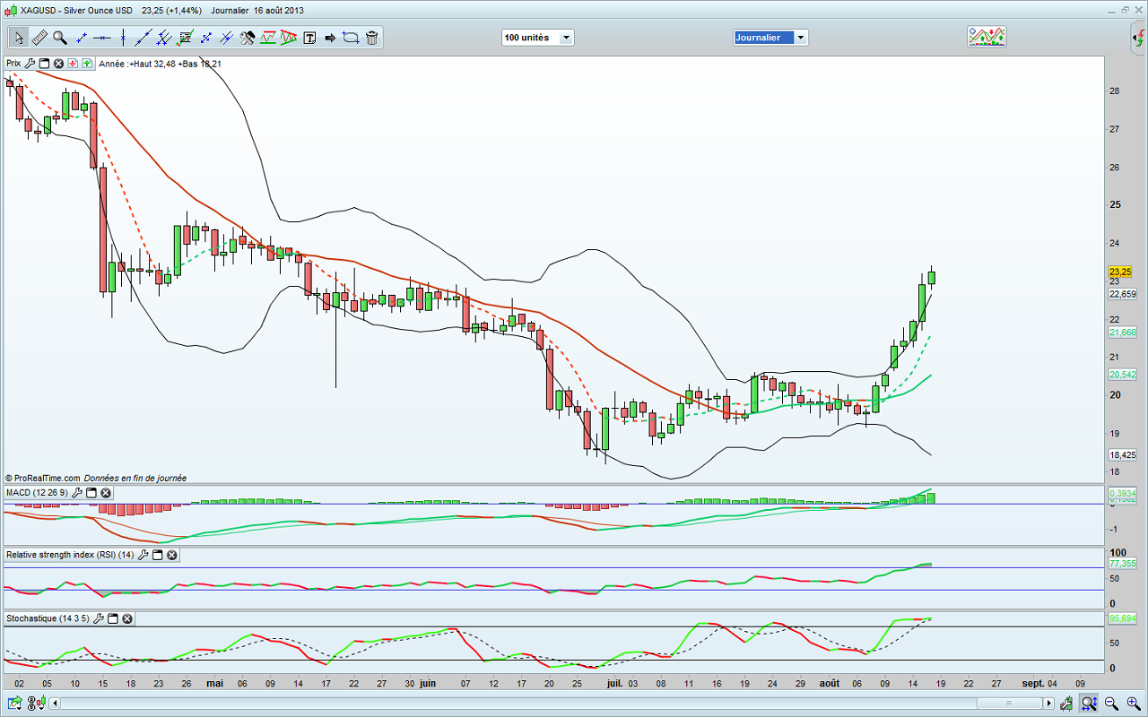Expand the Journalier timeframe dropdown

point(800,38)
